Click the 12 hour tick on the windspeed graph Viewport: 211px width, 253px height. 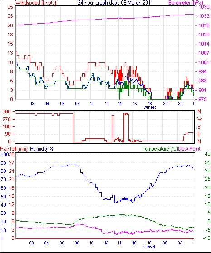pyautogui.click(x=107, y=103)
